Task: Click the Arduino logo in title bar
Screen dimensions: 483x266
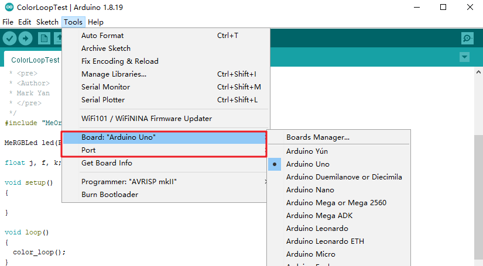Action: (x=9, y=7)
